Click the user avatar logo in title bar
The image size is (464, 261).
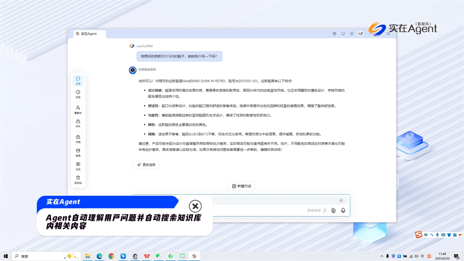tap(361, 34)
